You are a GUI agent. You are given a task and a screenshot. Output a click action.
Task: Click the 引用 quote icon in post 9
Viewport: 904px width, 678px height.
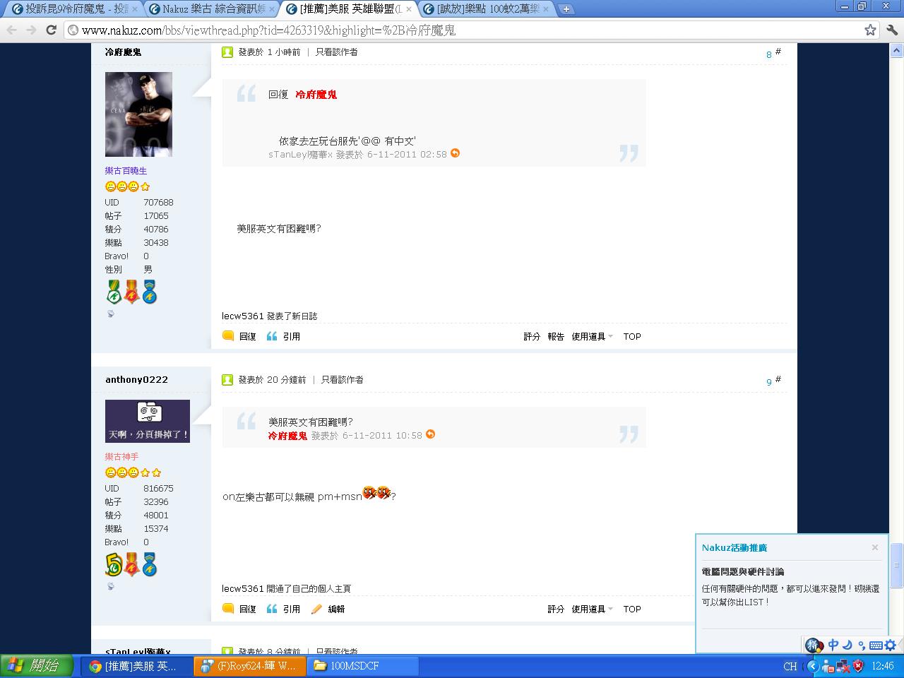[273, 609]
